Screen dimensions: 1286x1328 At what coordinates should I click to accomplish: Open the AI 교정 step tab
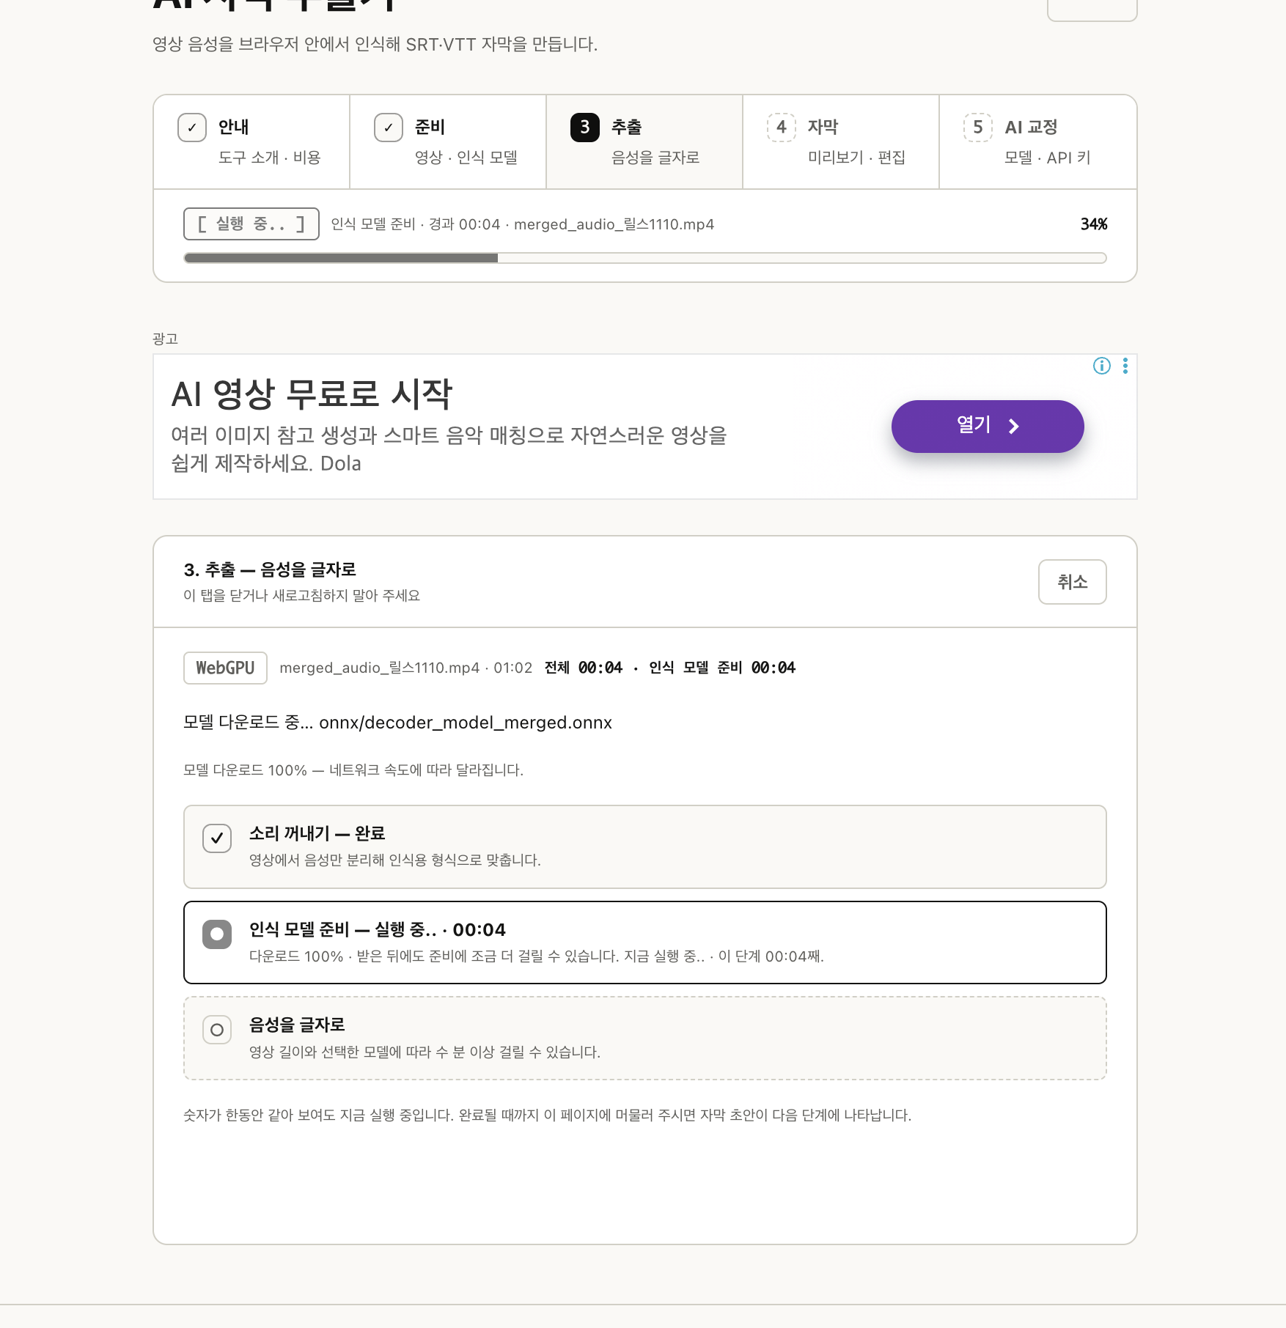pyautogui.click(x=1037, y=142)
